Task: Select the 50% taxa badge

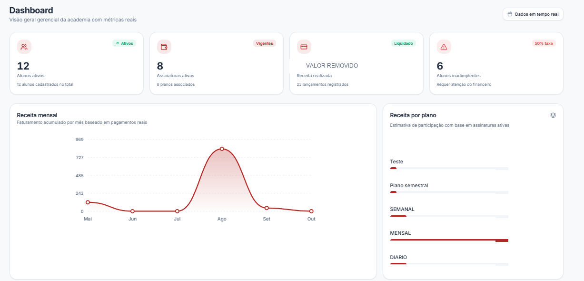Action: pos(544,43)
